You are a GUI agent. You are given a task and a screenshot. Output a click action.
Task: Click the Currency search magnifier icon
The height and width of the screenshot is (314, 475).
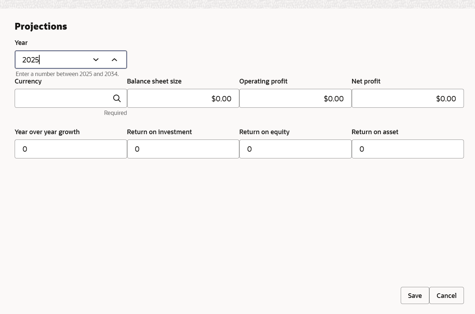pos(117,98)
